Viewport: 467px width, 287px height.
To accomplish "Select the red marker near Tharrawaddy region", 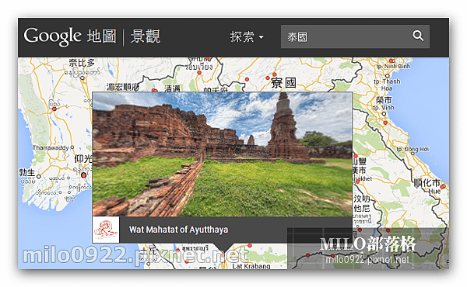I will pos(54,109).
